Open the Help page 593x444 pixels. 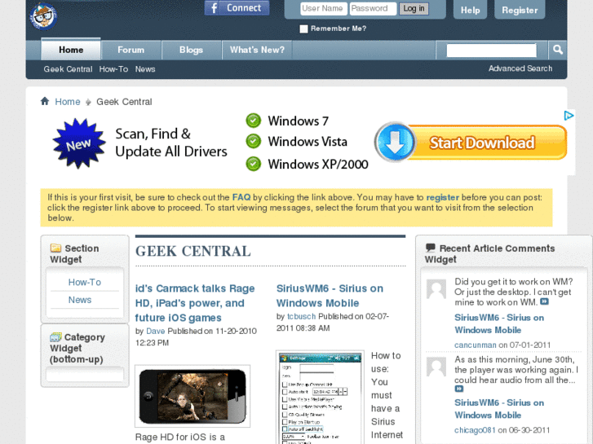pos(470,11)
